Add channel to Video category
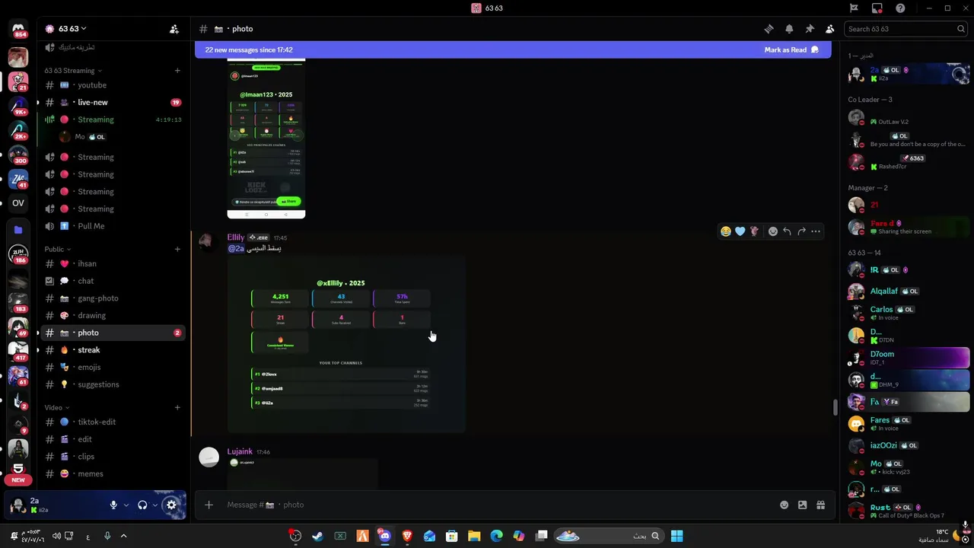This screenshot has width=974, height=548. 177,407
